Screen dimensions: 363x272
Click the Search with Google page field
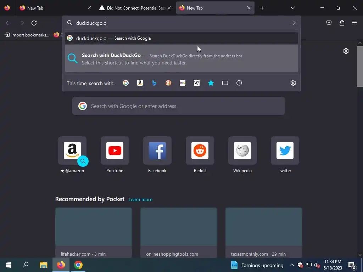point(179,106)
